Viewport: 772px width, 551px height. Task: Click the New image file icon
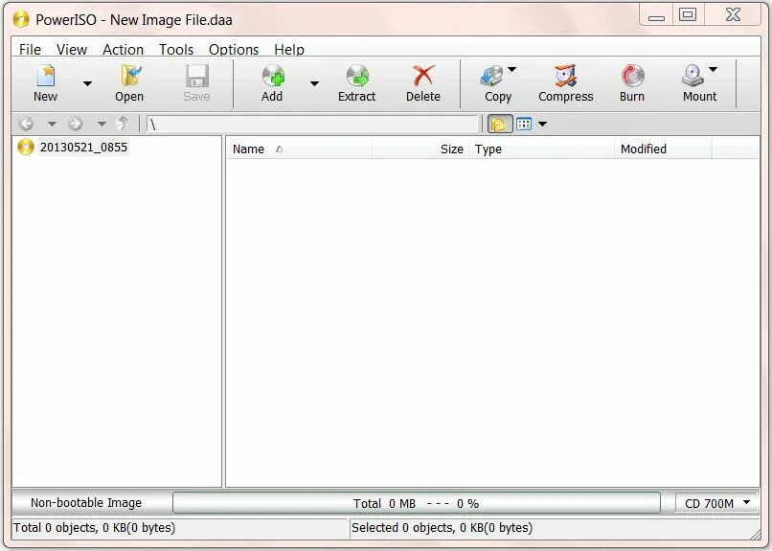click(45, 77)
